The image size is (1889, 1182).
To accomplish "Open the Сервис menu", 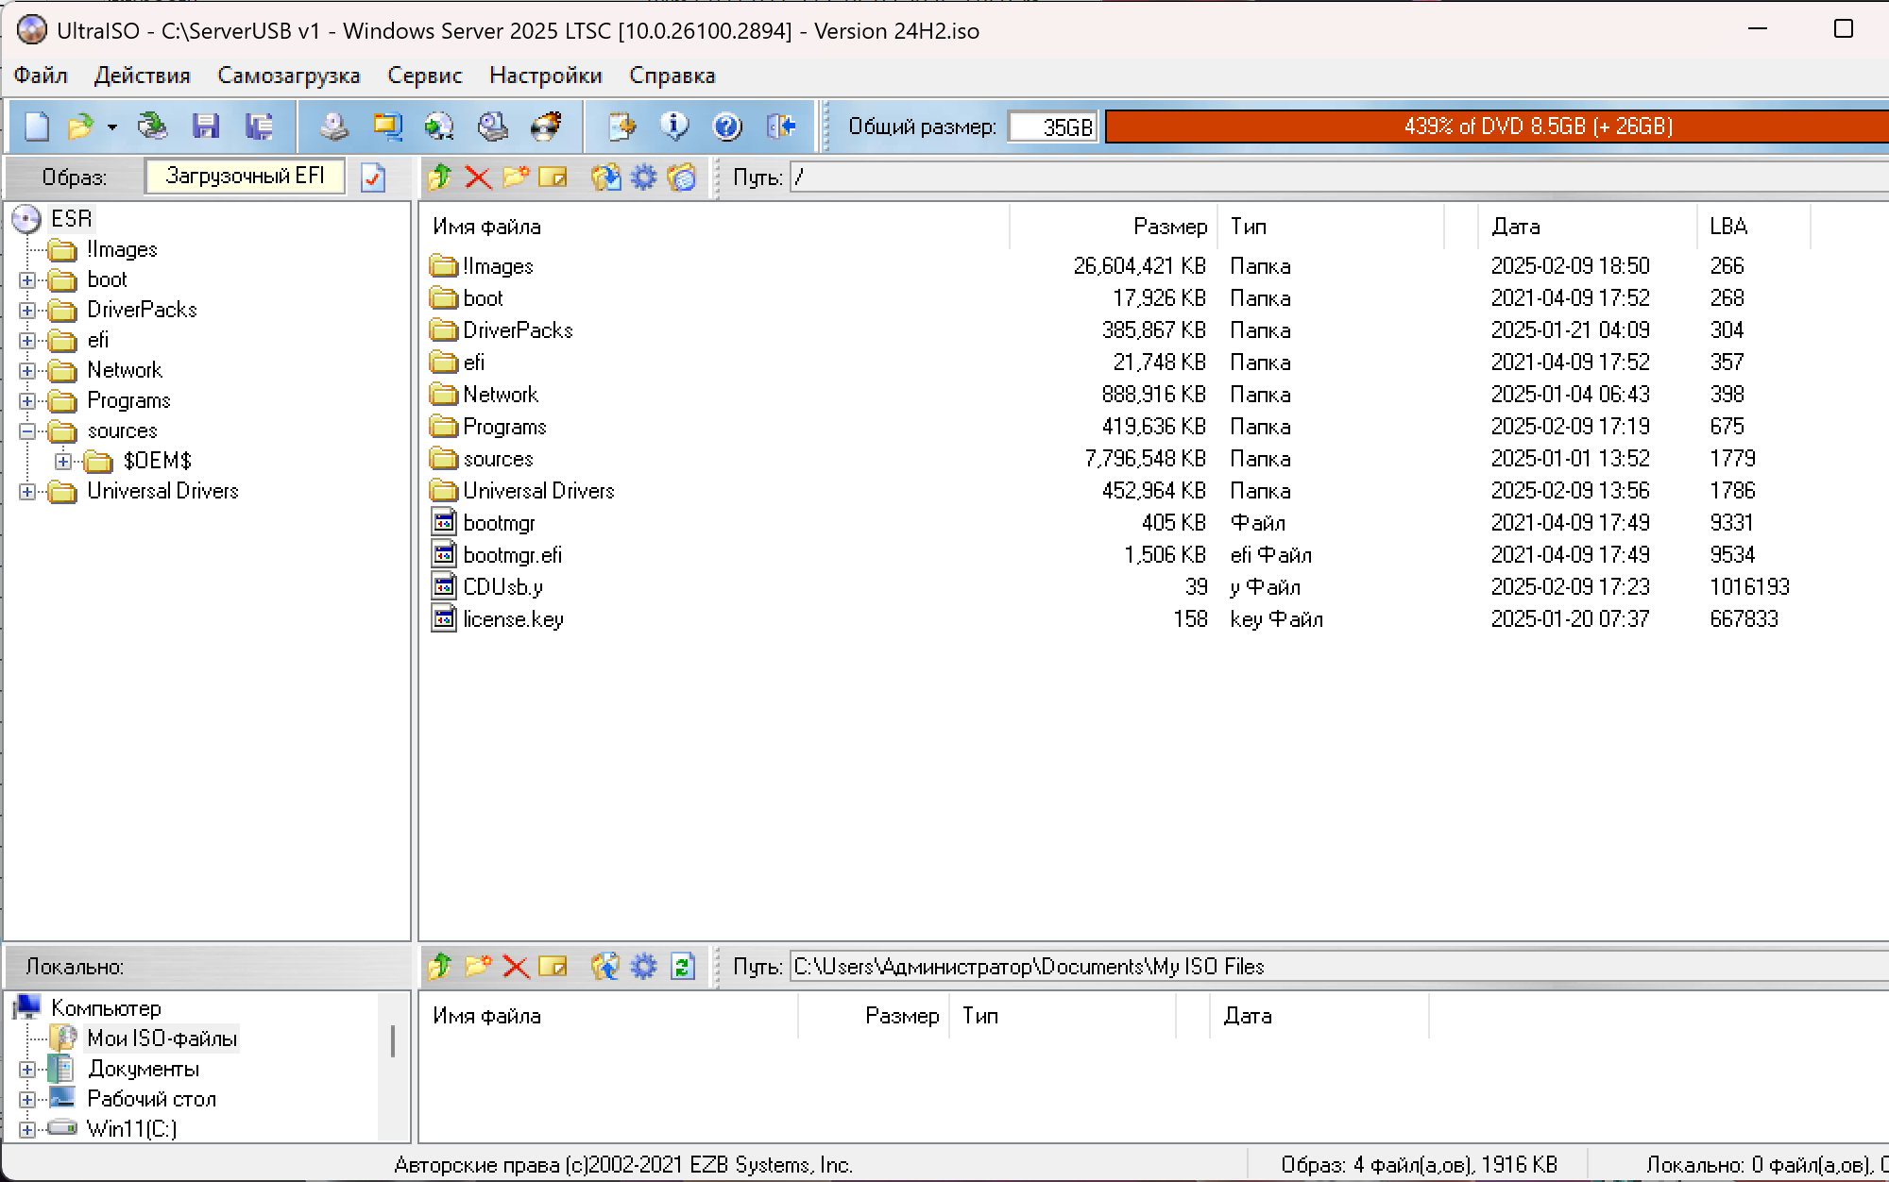I will [x=425, y=76].
